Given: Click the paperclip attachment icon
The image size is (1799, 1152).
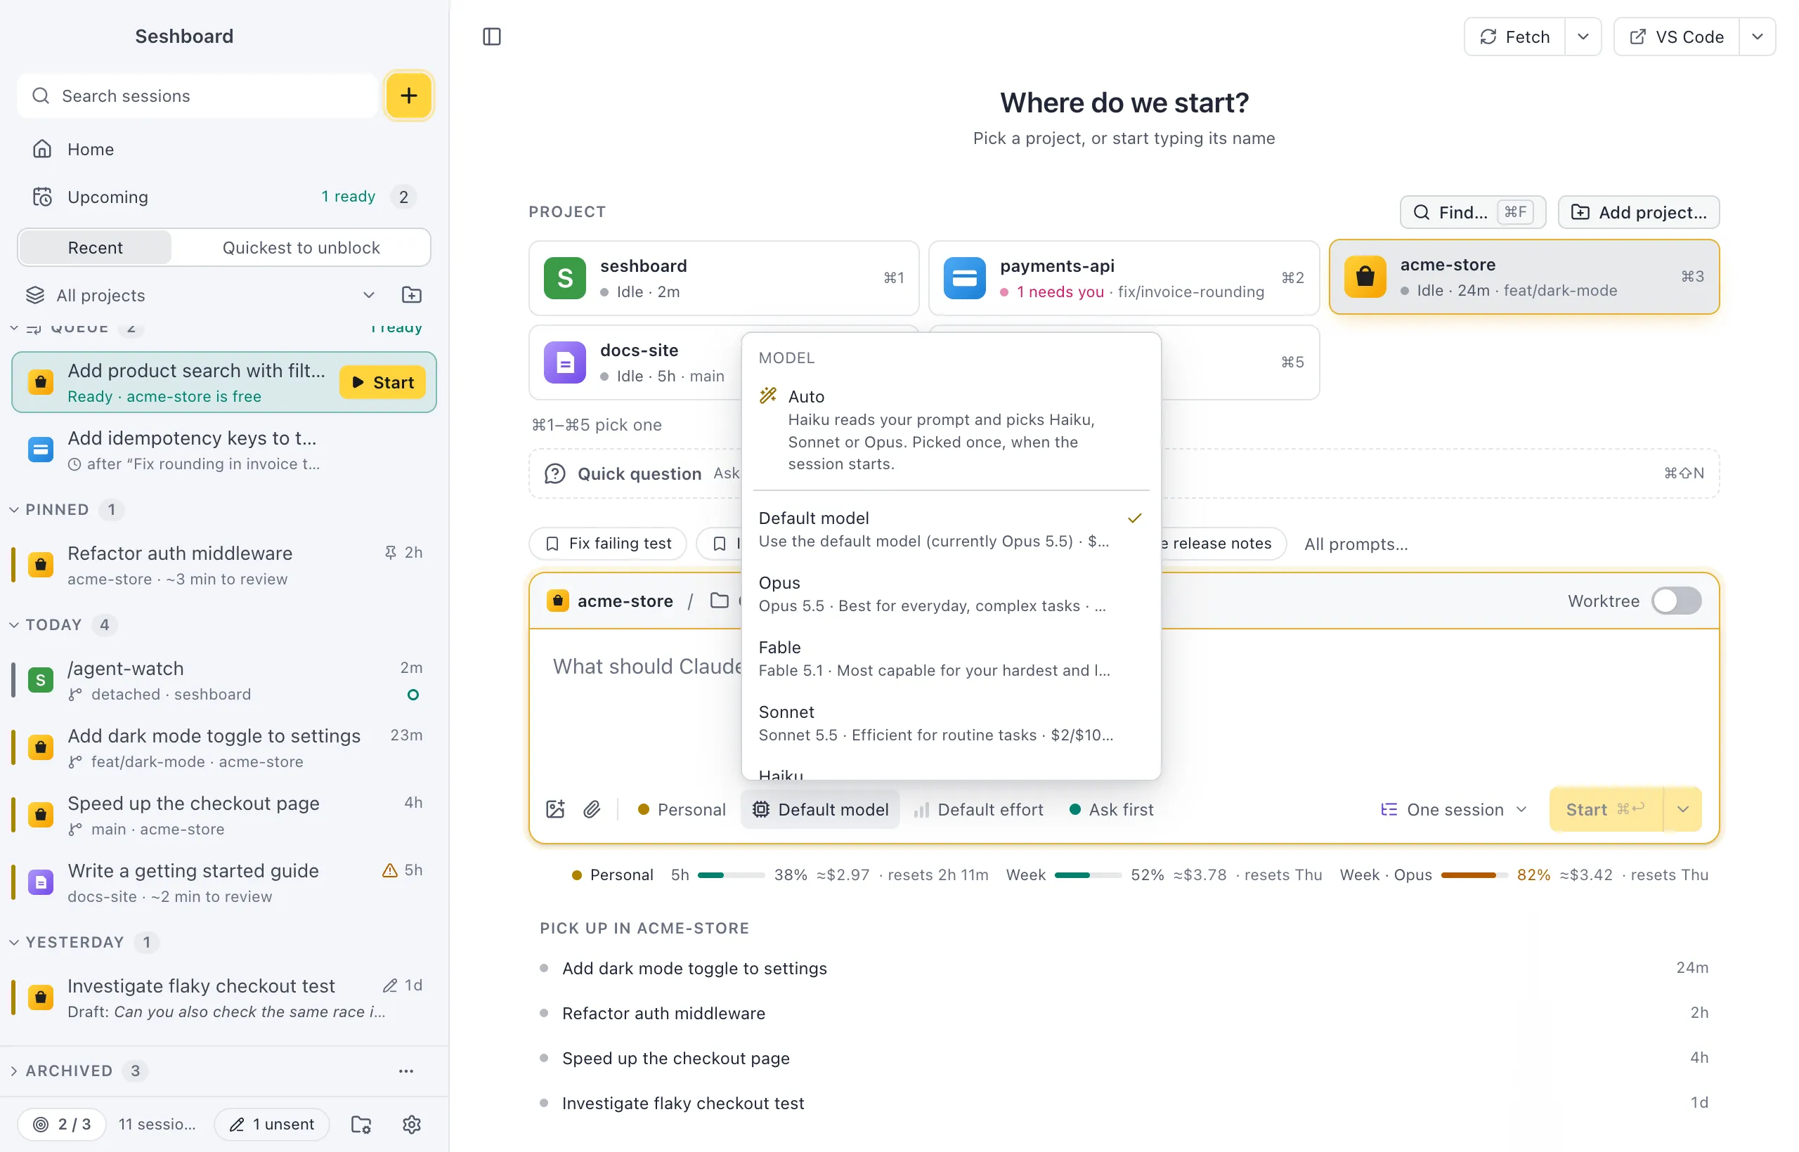Looking at the screenshot, I should coord(592,809).
